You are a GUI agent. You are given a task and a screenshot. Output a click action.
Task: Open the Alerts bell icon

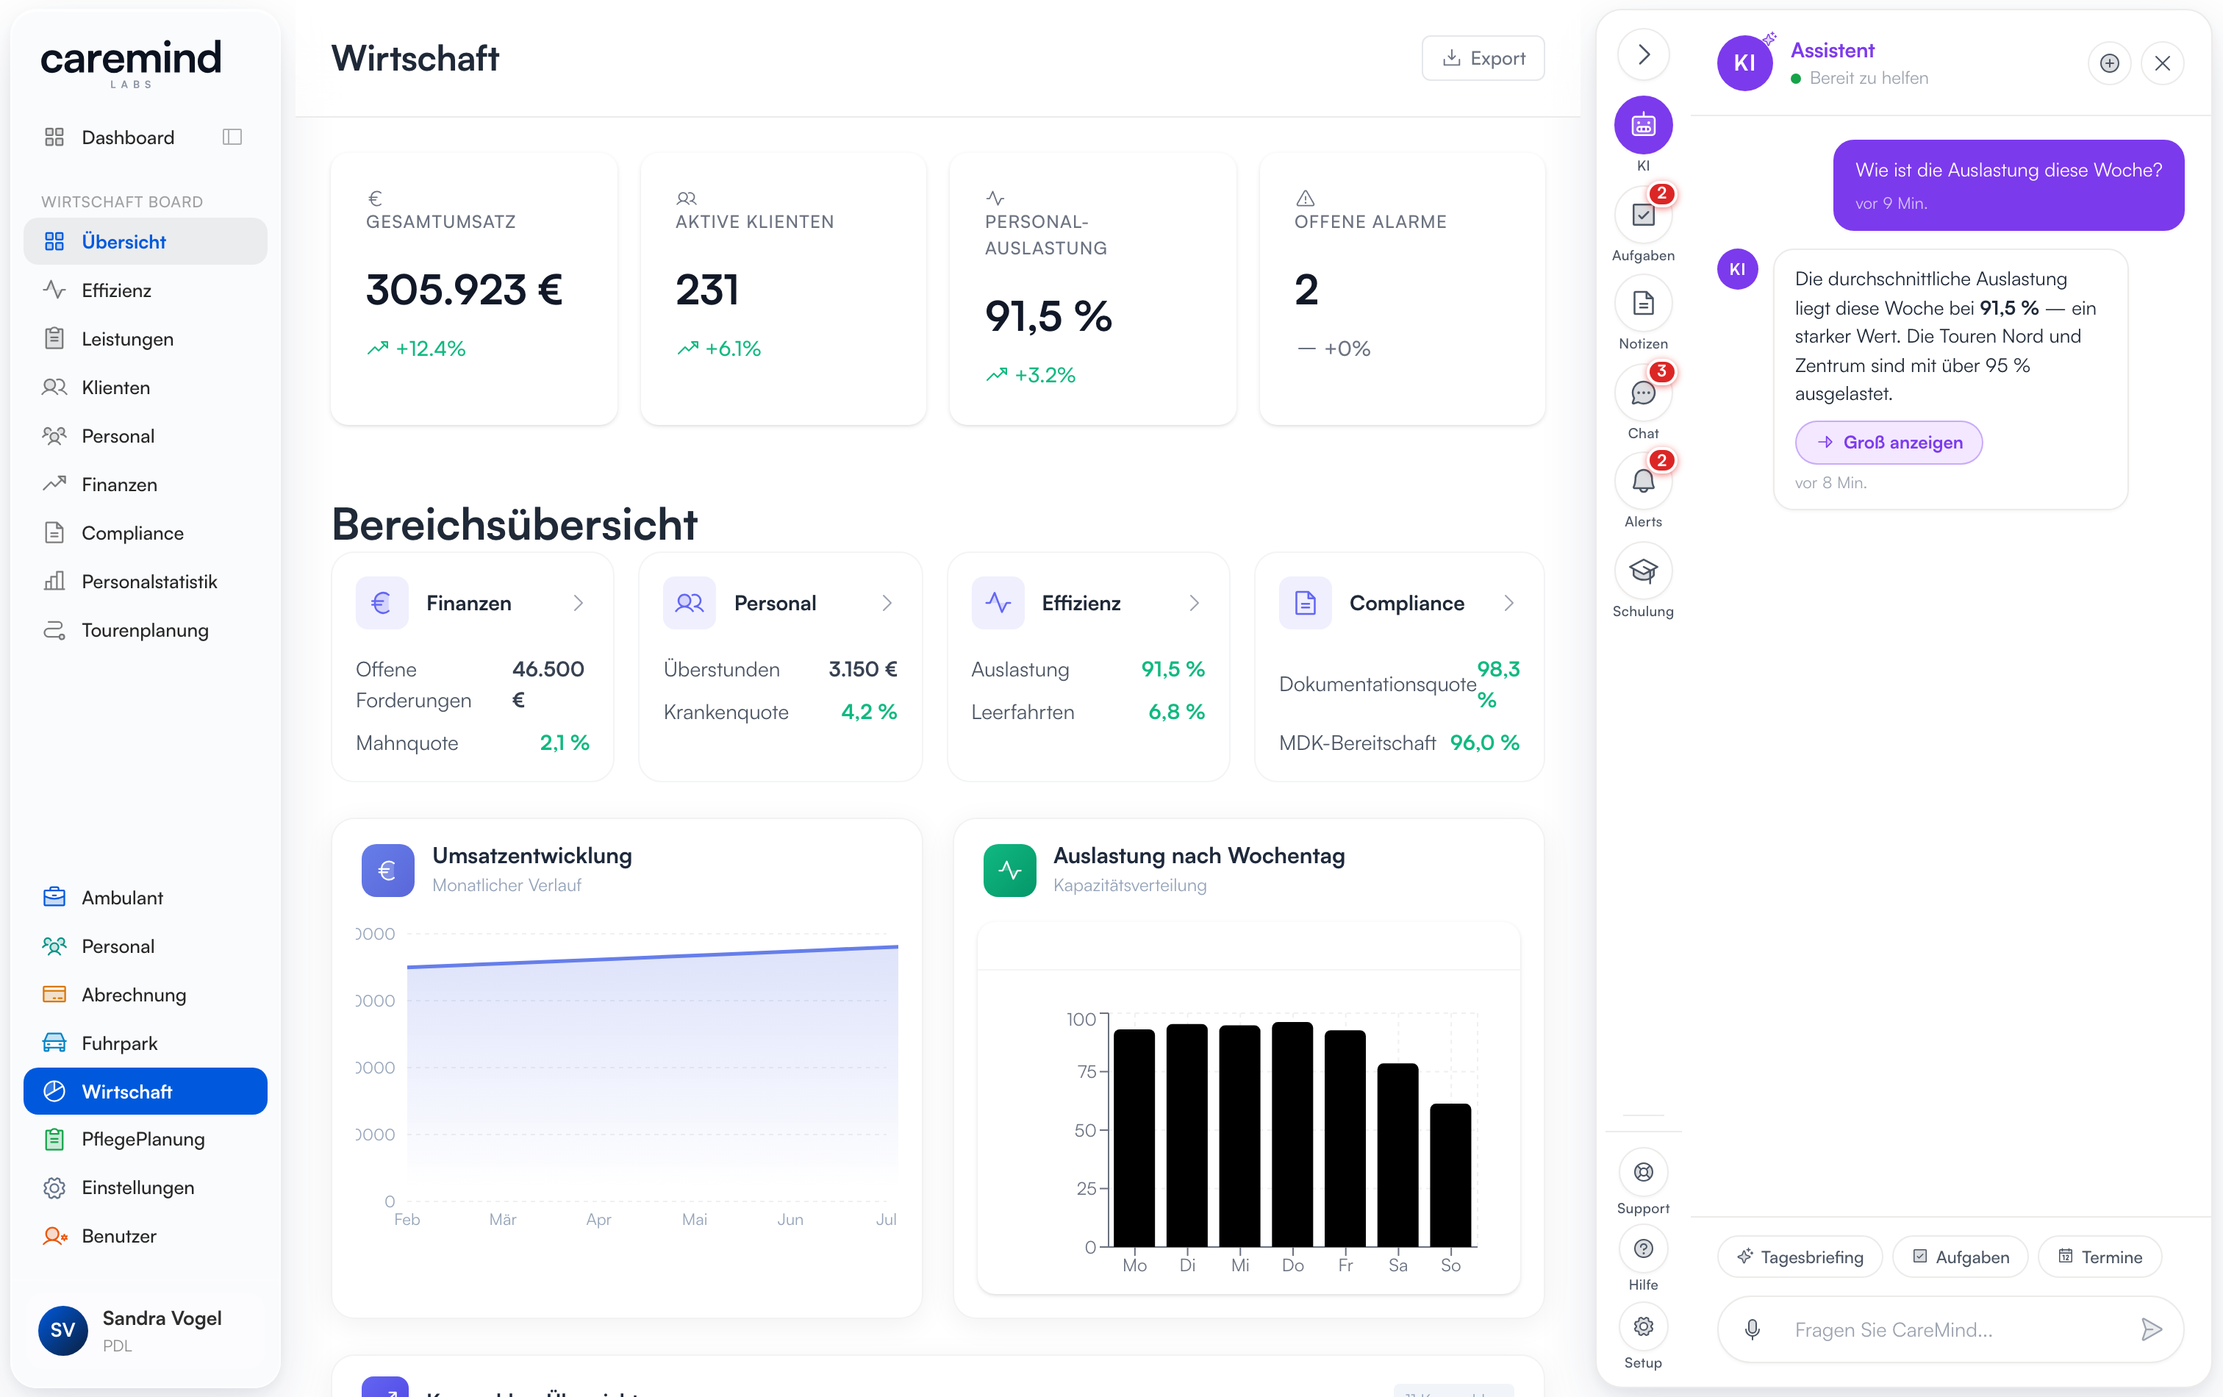coord(1642,482)
